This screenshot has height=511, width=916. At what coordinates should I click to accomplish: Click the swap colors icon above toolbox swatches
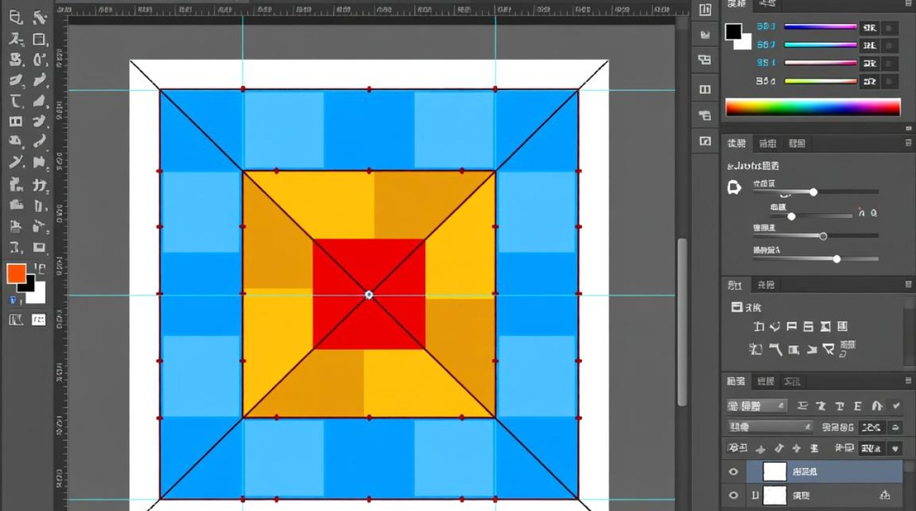(x=40, y=268)
